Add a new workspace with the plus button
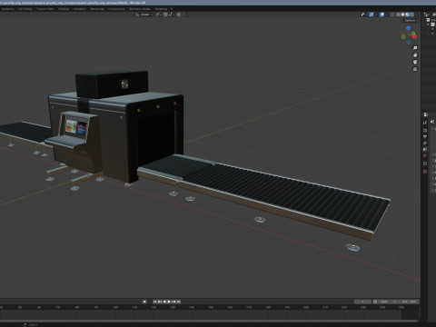 (x=172, y=9)
